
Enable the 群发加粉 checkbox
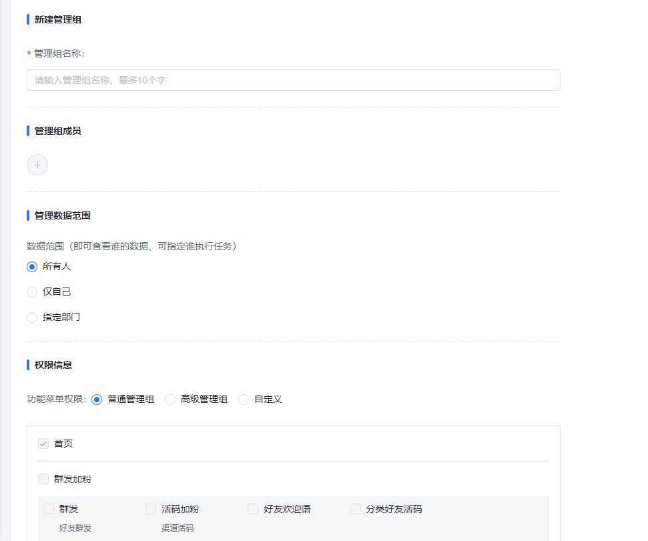(x=43, y=479)
